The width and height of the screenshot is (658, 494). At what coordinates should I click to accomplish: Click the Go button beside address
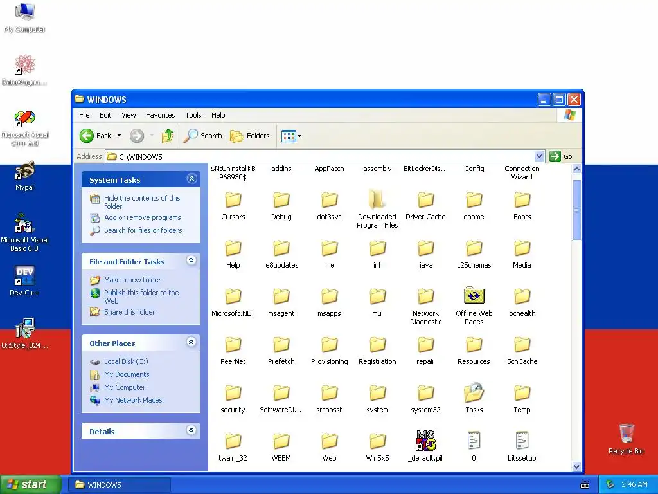pos(561,156)
